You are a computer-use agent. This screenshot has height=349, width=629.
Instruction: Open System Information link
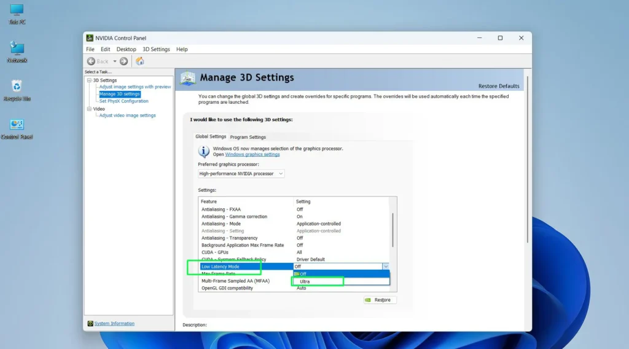tap(114, 323)
